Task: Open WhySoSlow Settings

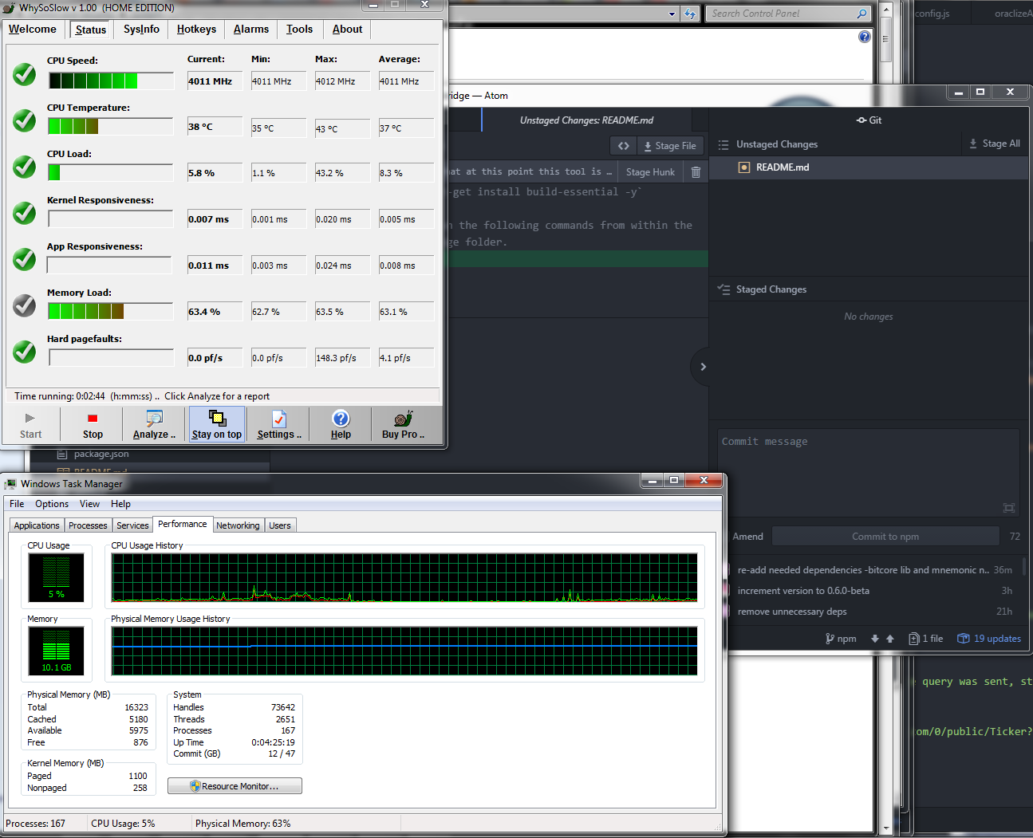Action: [x=279, y=424]
